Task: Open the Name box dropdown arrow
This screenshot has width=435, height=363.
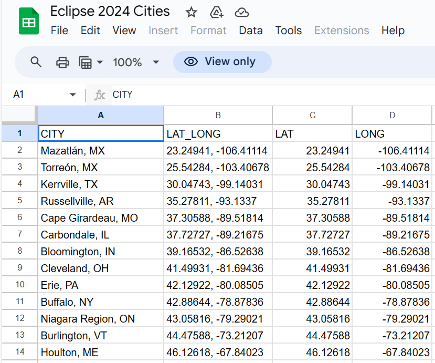Action: 73,95
